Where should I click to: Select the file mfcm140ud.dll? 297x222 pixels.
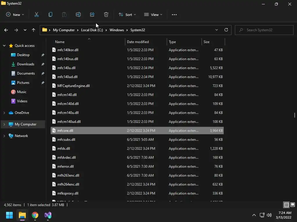137,122
